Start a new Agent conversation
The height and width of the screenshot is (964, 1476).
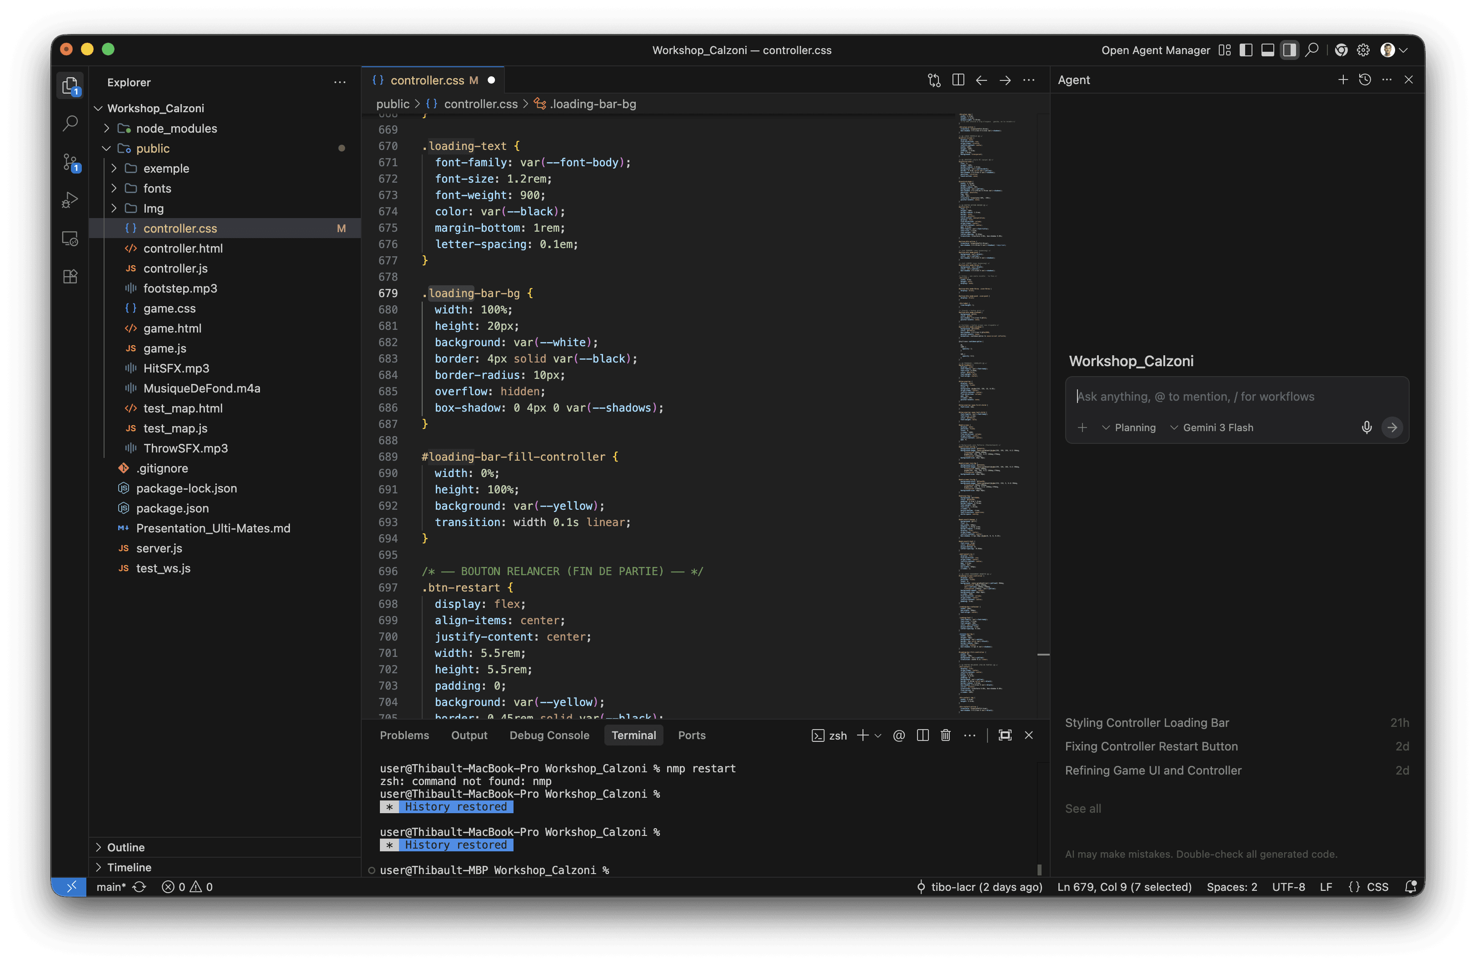coord(1343,80)
